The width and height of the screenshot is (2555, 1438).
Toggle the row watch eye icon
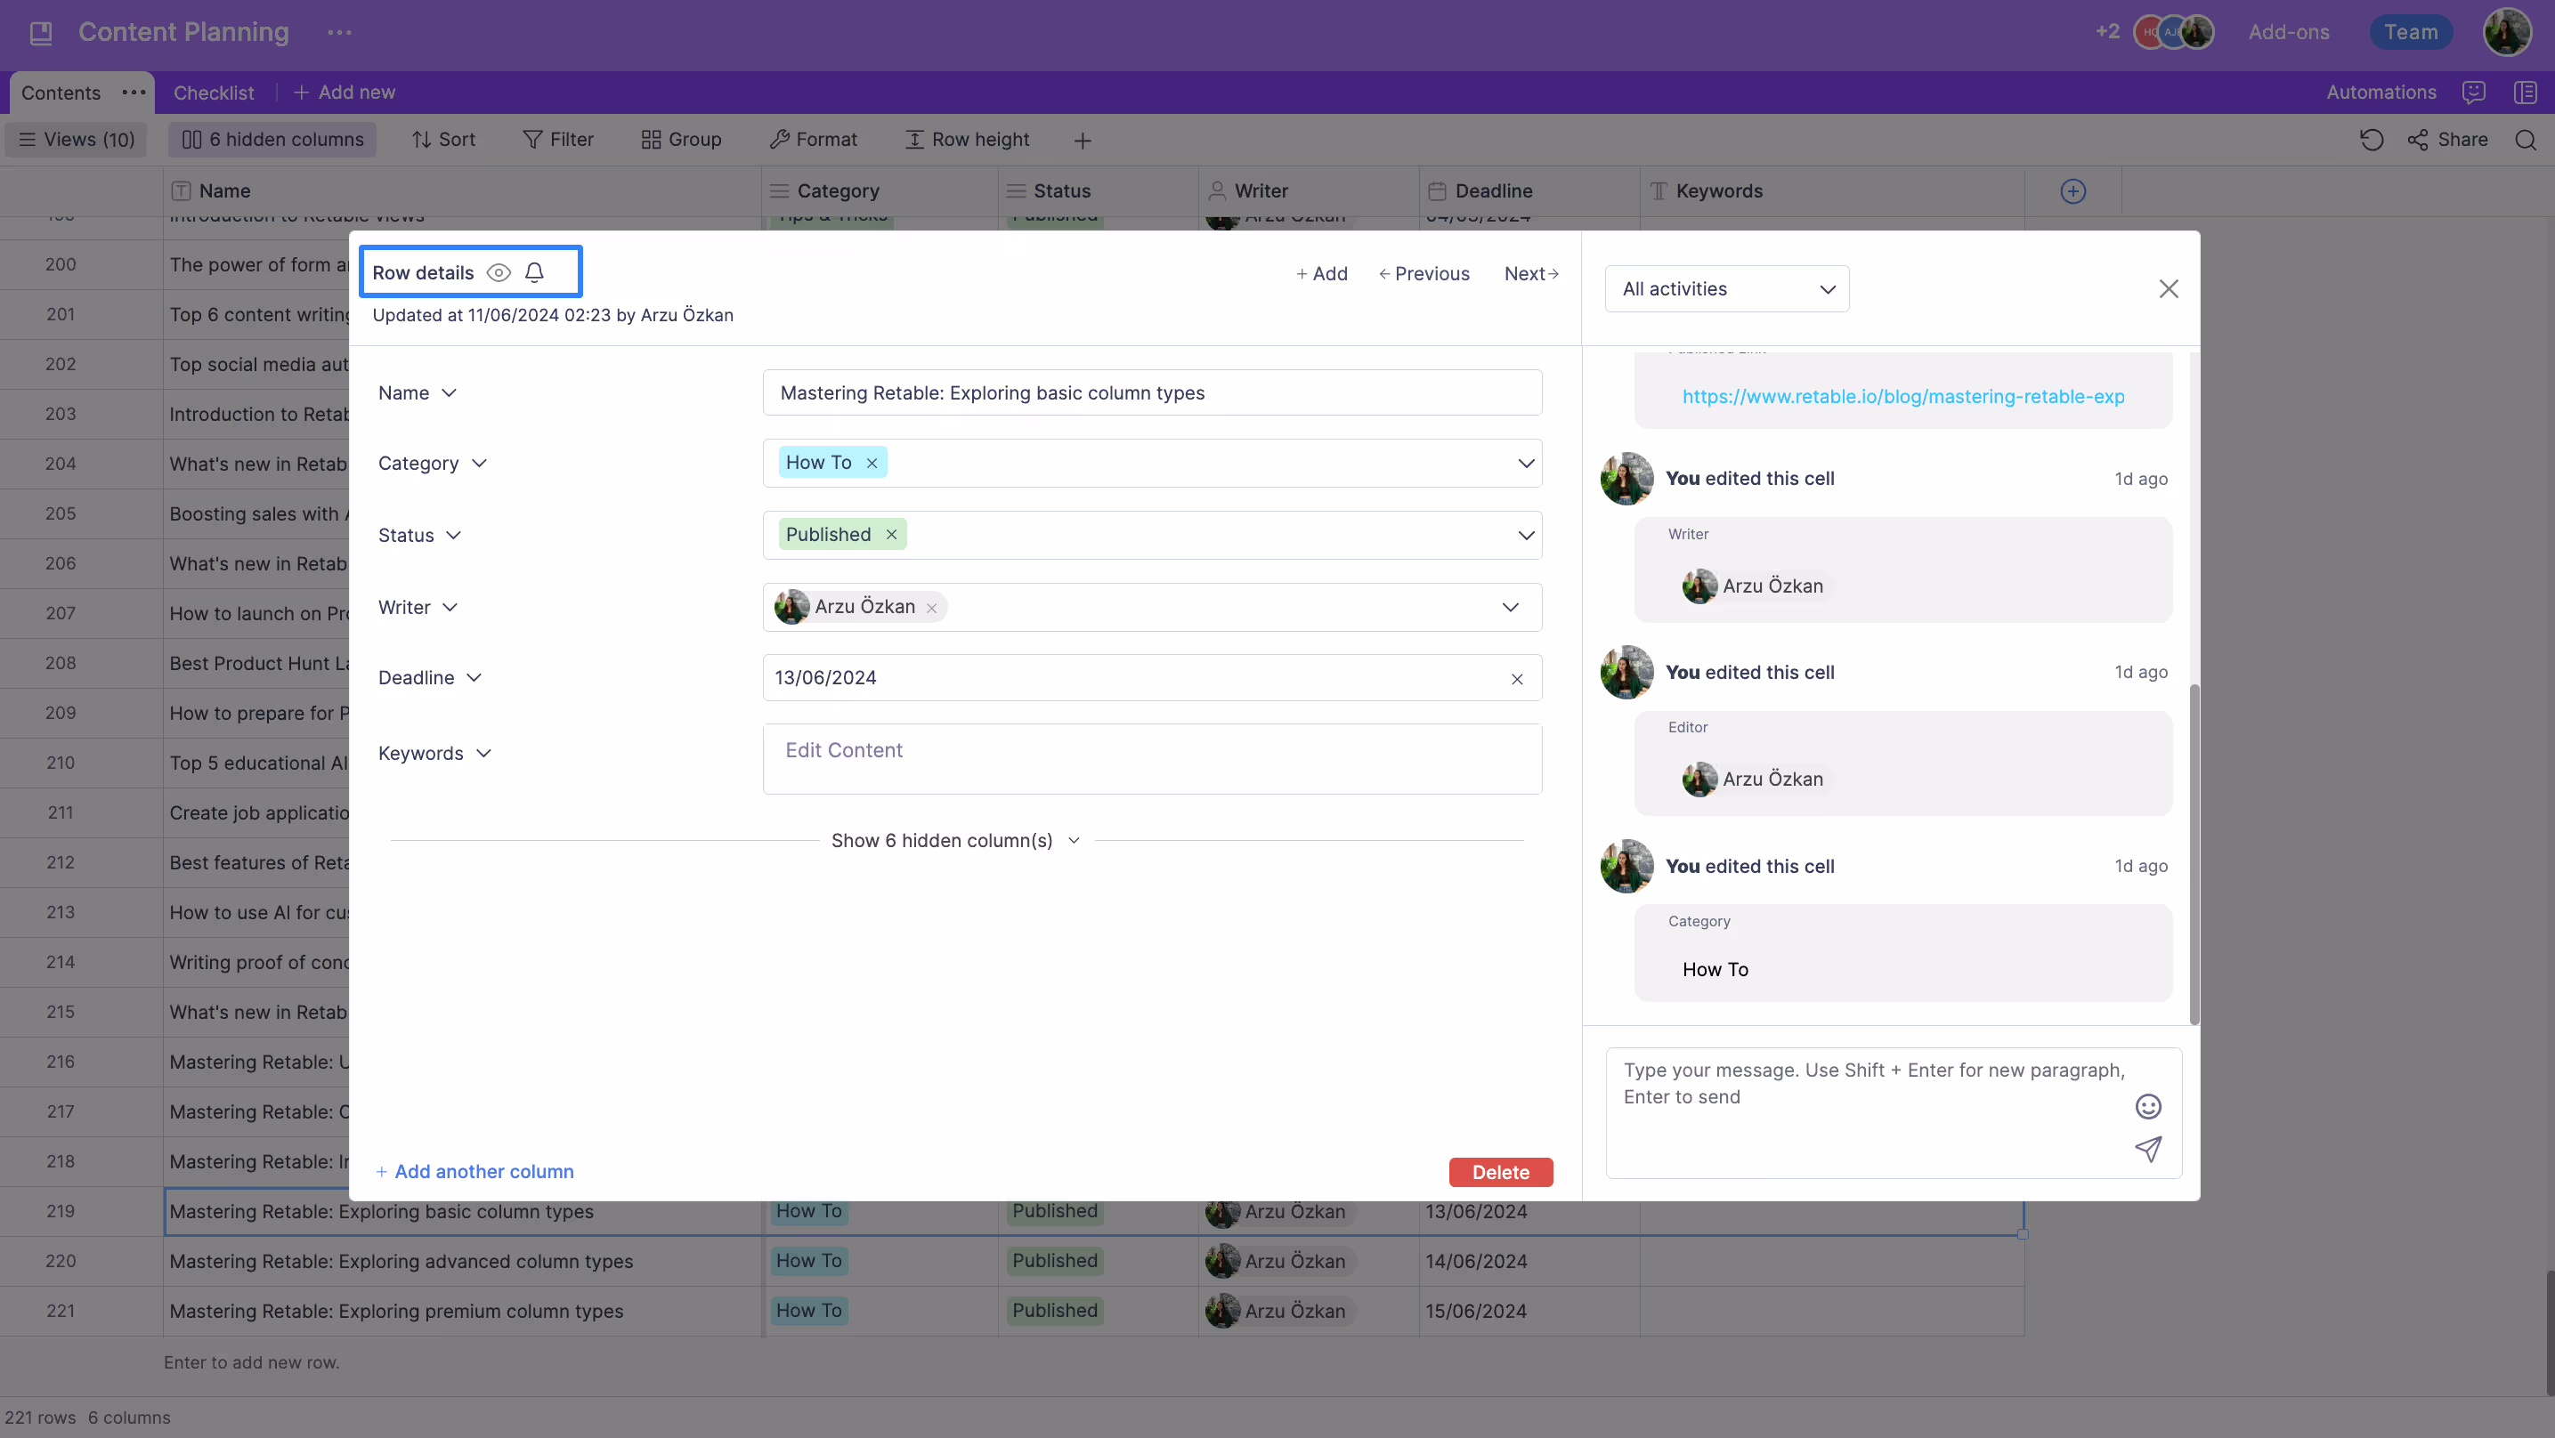click(499, 272)
